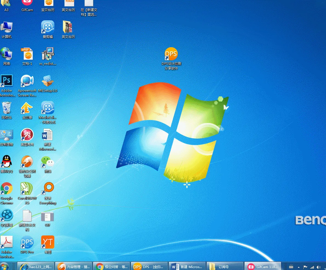Select the Google Chrome desktop shortcut
The width and height of the screenshot is (326, 270).
click(x=6, y=193)
